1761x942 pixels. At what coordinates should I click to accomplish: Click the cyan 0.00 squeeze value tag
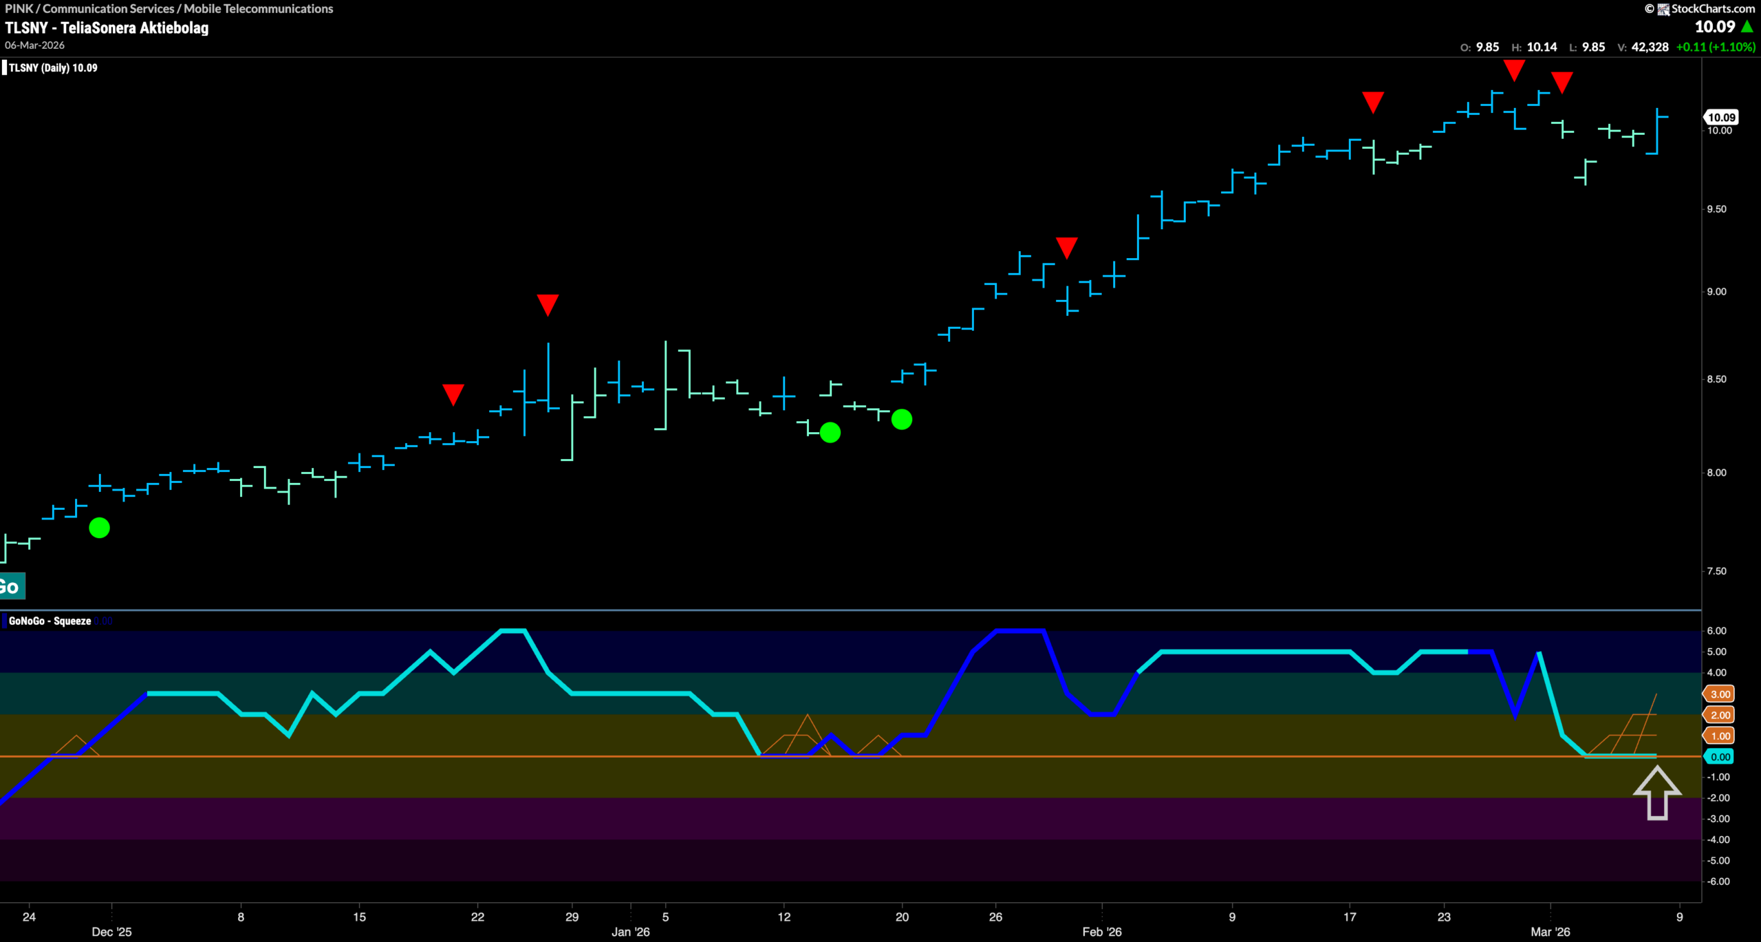(x=1719, y=757)
